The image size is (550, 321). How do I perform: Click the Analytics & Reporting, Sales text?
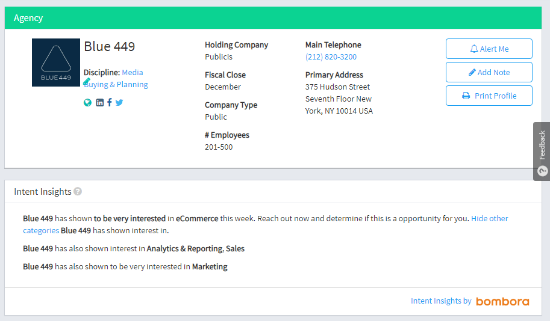[x=195, y=248]
